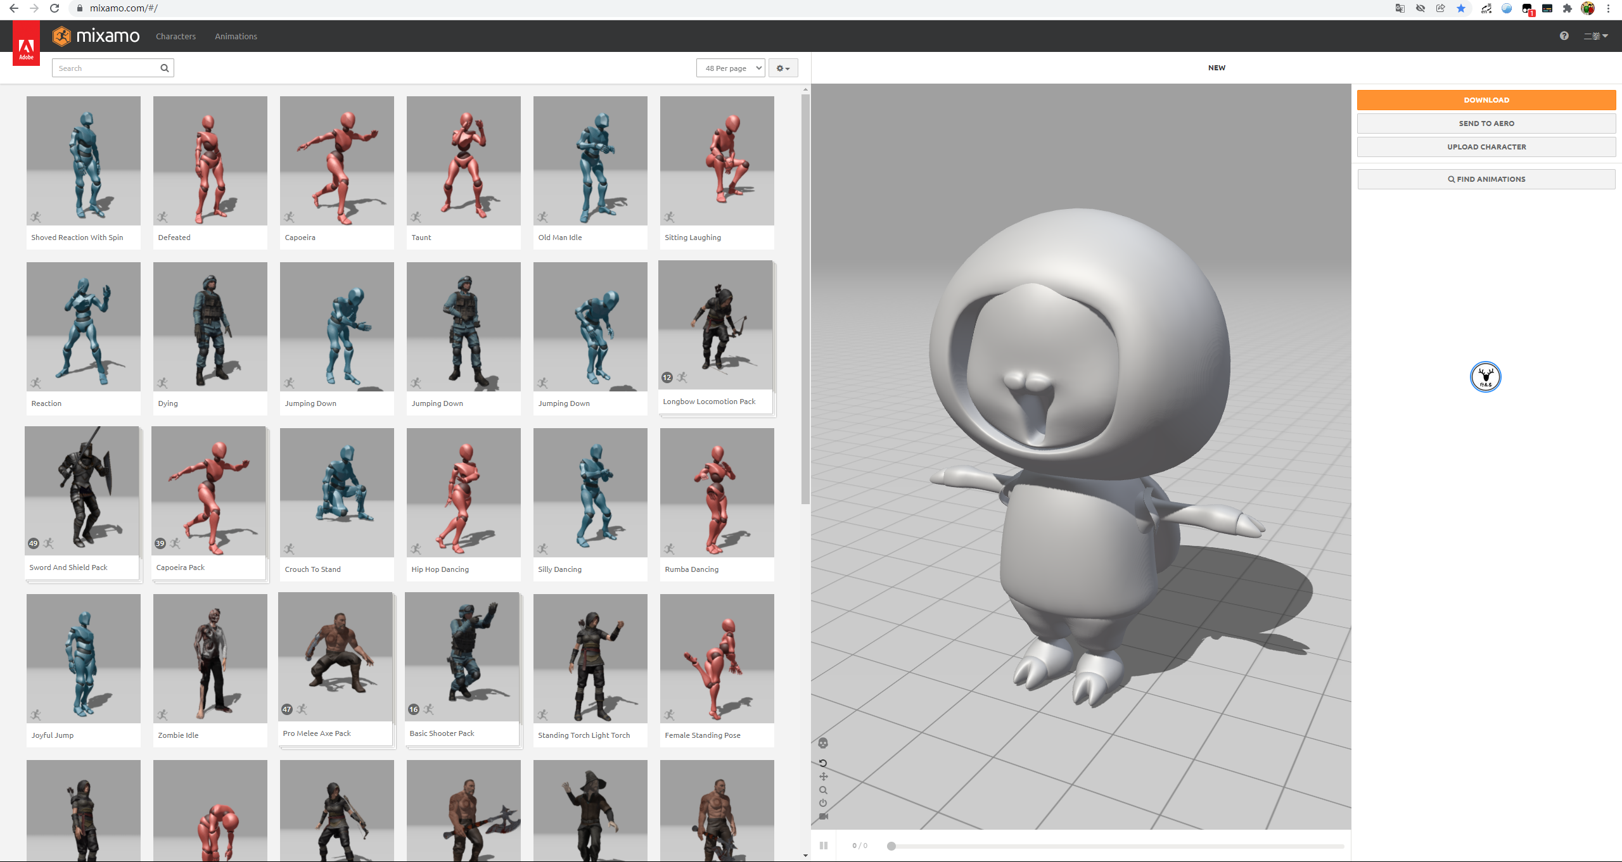The image size is (1622, 862).
Task: Click the Upload Character button
Action: 1486,147
